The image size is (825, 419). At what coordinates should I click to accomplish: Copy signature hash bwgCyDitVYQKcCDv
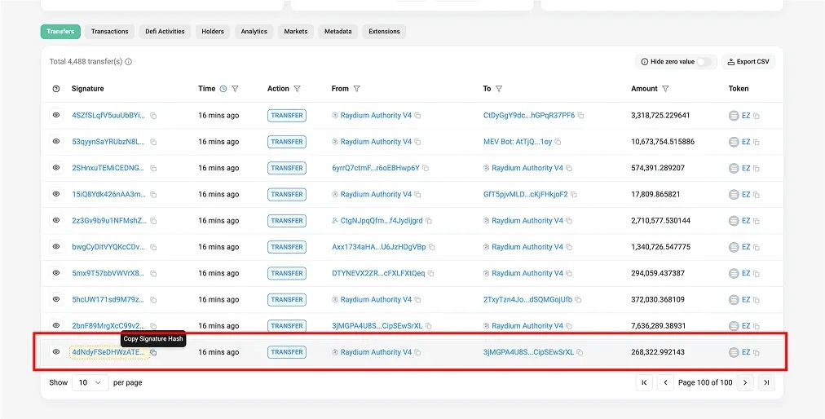point(153,247)
